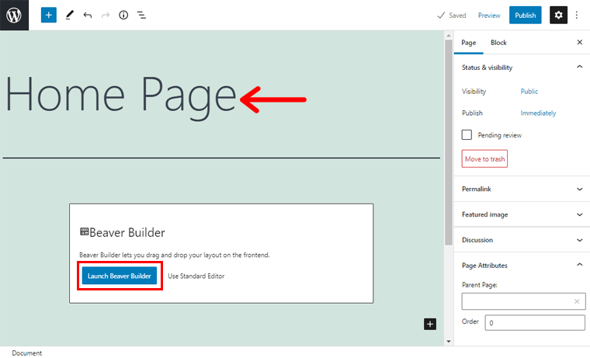
Task: Click the Publish button
Action: pyautogui.click(x=526, y=15)
